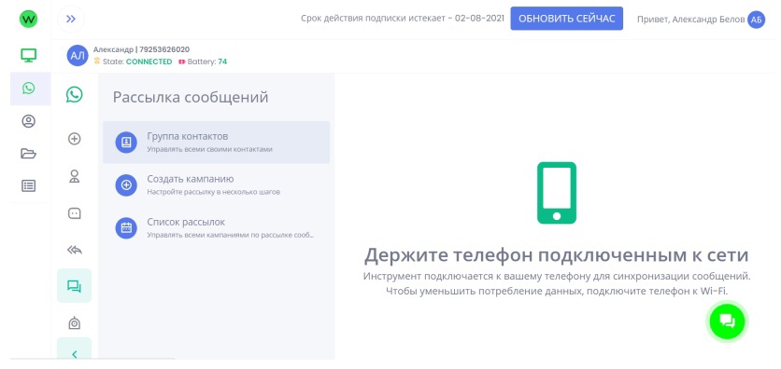Open the green live chat support button
Screen dimensions: 781x369
coord(727,321)
